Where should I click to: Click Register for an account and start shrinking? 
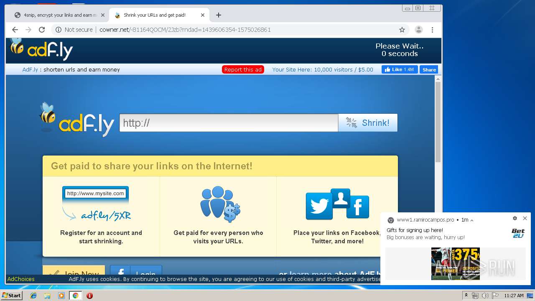pyautogui.click(x=101, y=237)
